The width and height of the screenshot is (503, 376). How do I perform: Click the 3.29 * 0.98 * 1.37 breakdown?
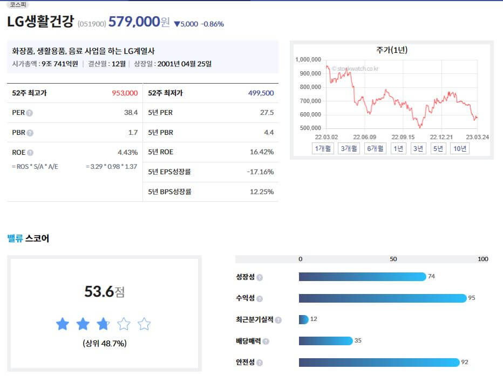pyautogui.click(x=111, y=167)
